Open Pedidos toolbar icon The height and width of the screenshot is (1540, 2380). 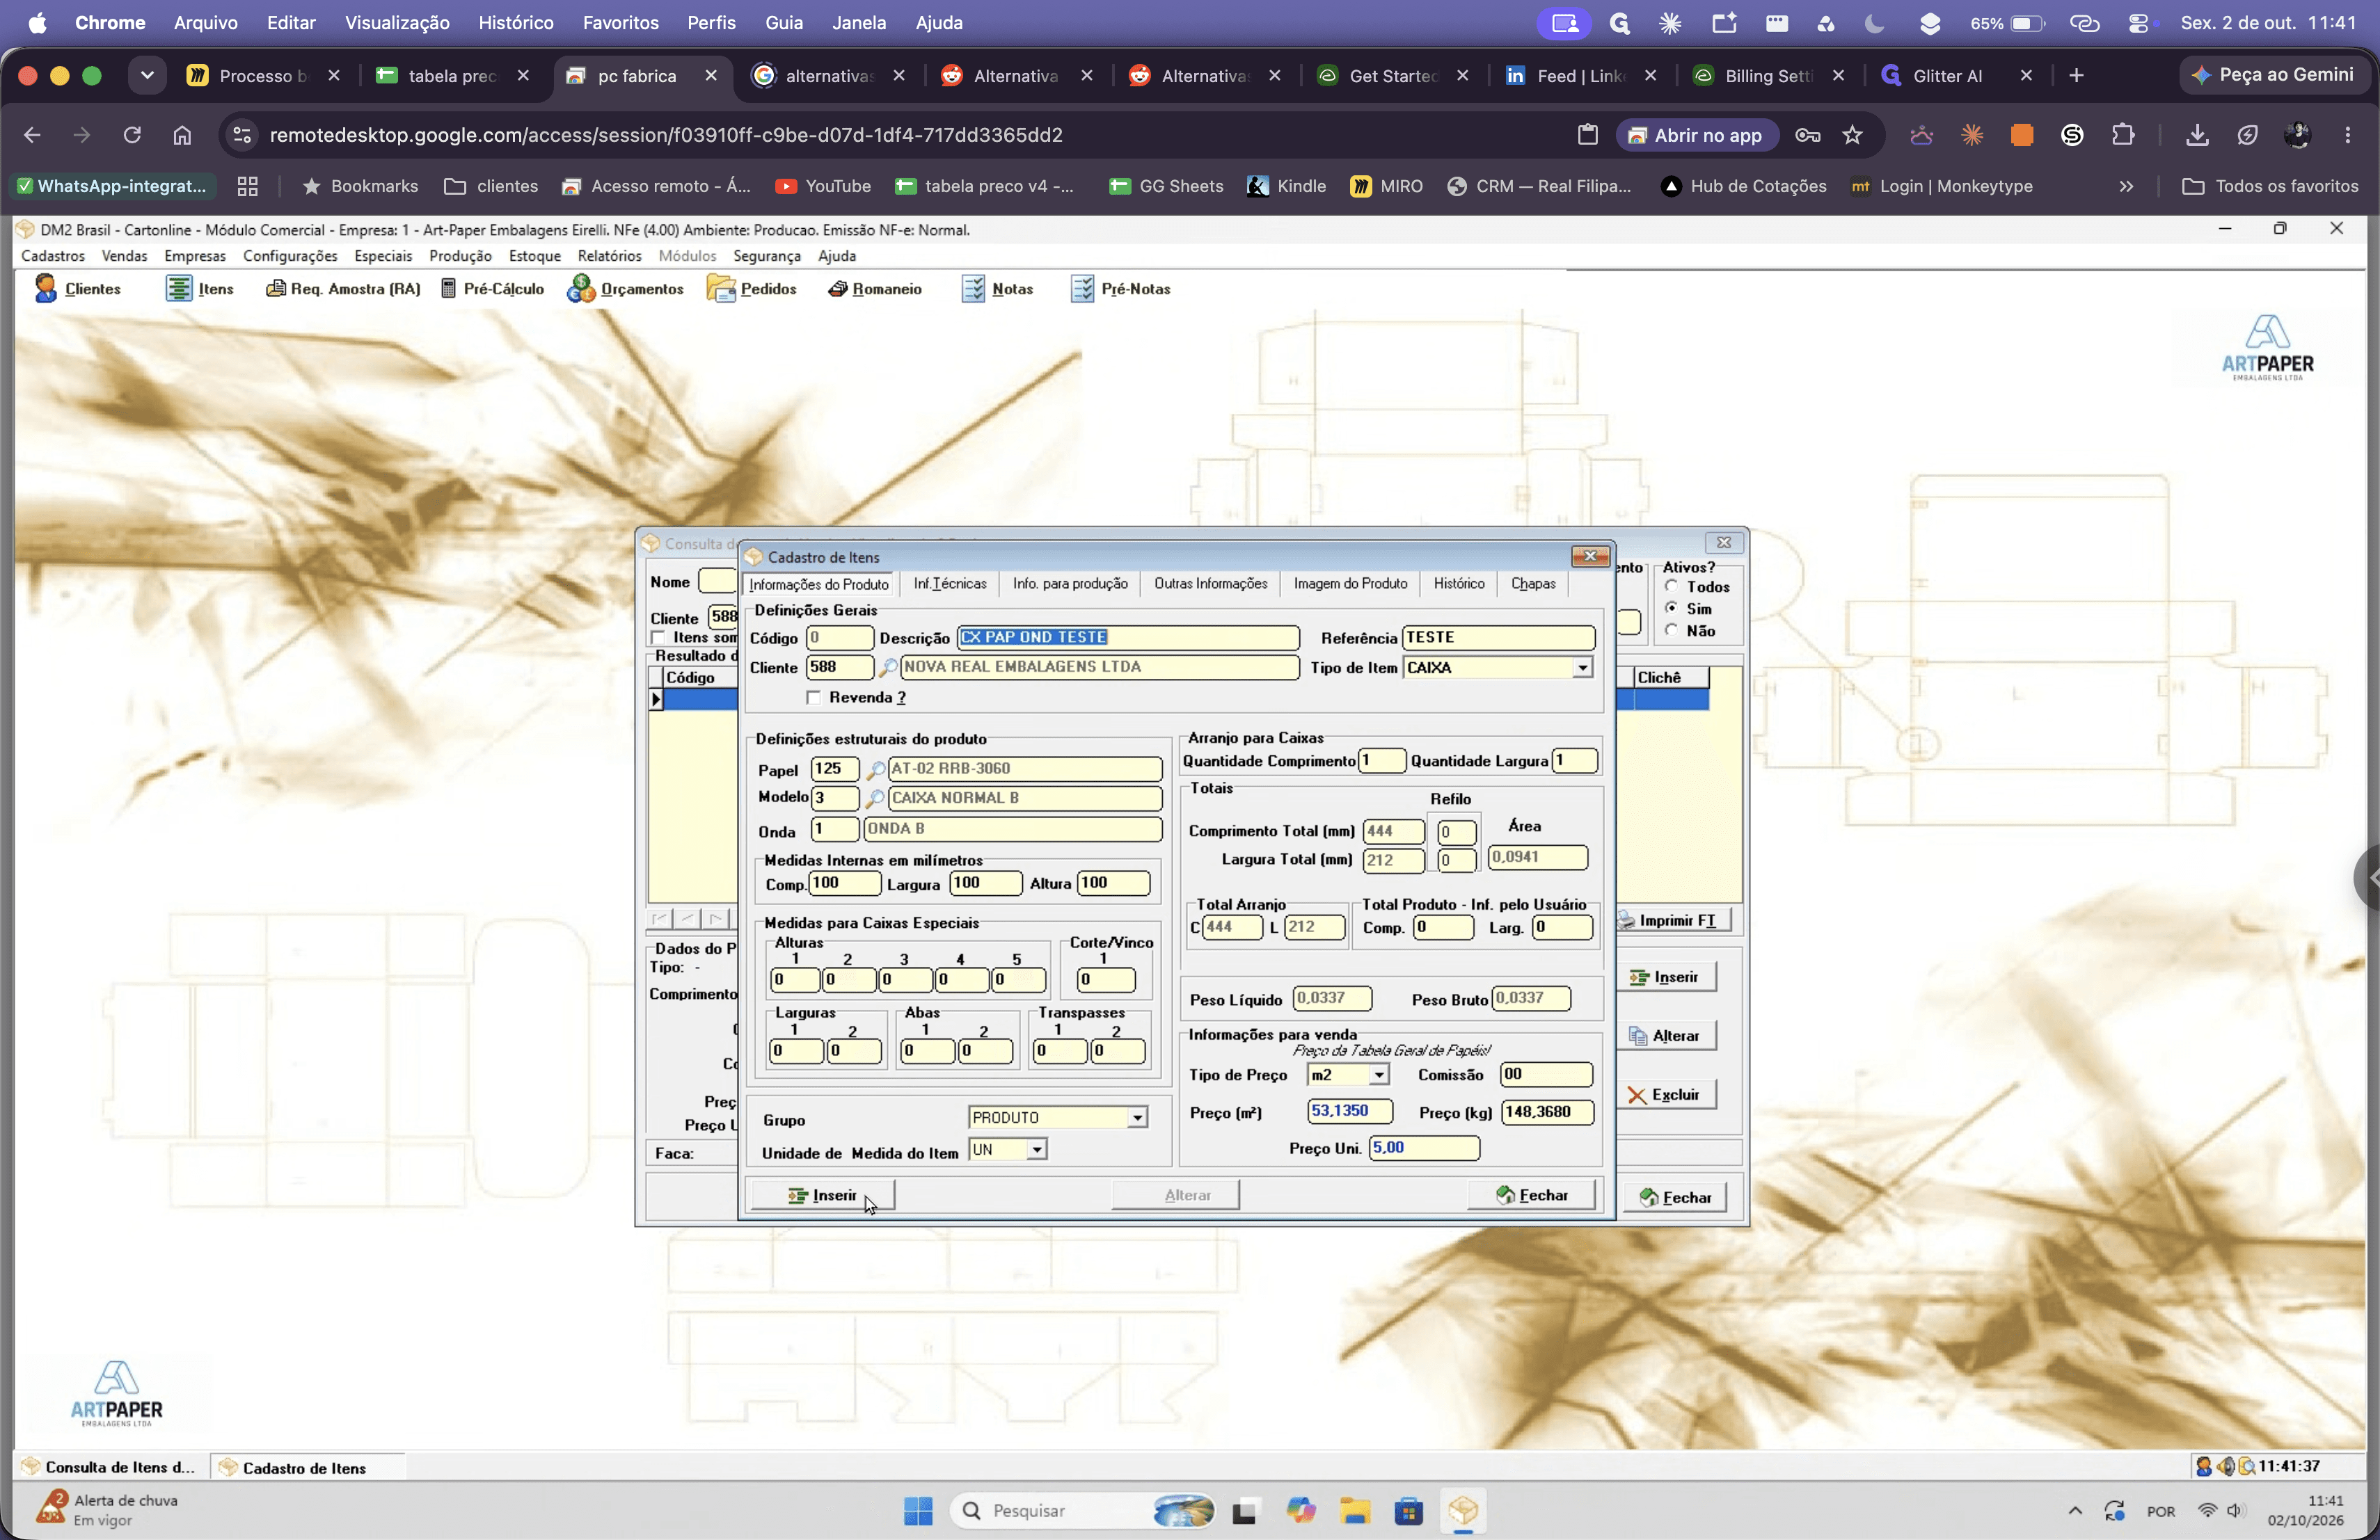point(751,289)
